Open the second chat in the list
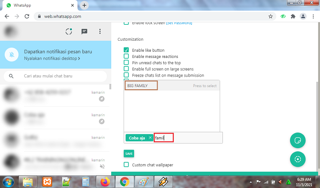Viewport: 320px width, 188px height. coord(55,118)
